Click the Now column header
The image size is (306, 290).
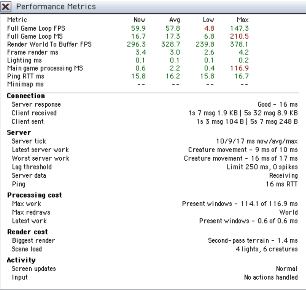[139, 20]
